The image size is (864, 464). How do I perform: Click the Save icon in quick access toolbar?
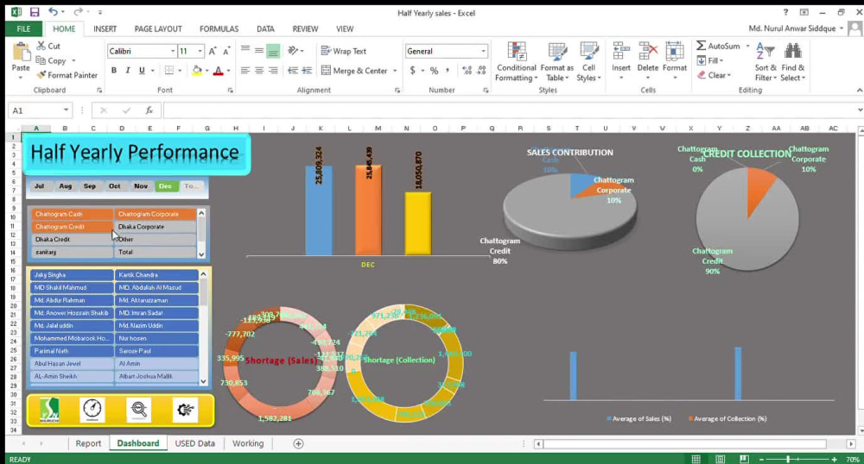[x=35, y=12]
